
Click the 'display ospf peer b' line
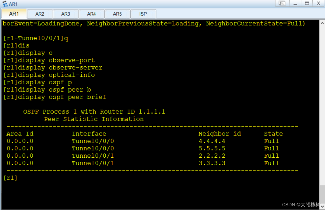coord(47,90)
